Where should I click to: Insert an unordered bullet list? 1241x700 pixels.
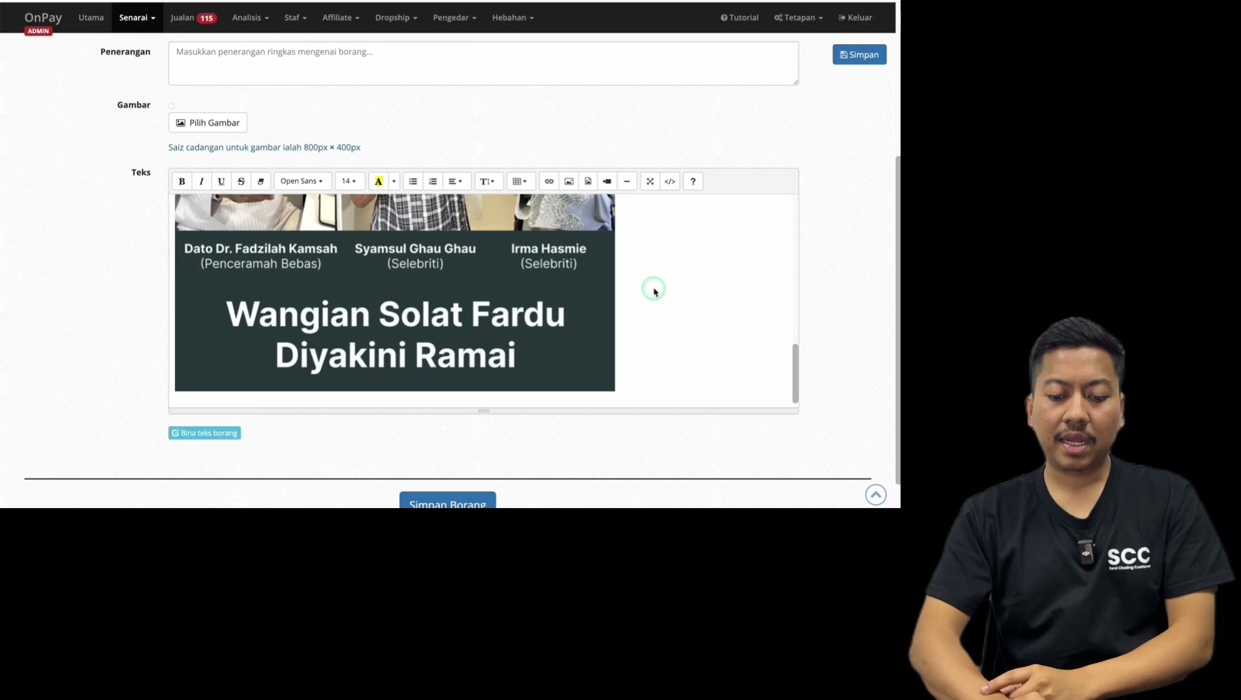coord(413,181)
